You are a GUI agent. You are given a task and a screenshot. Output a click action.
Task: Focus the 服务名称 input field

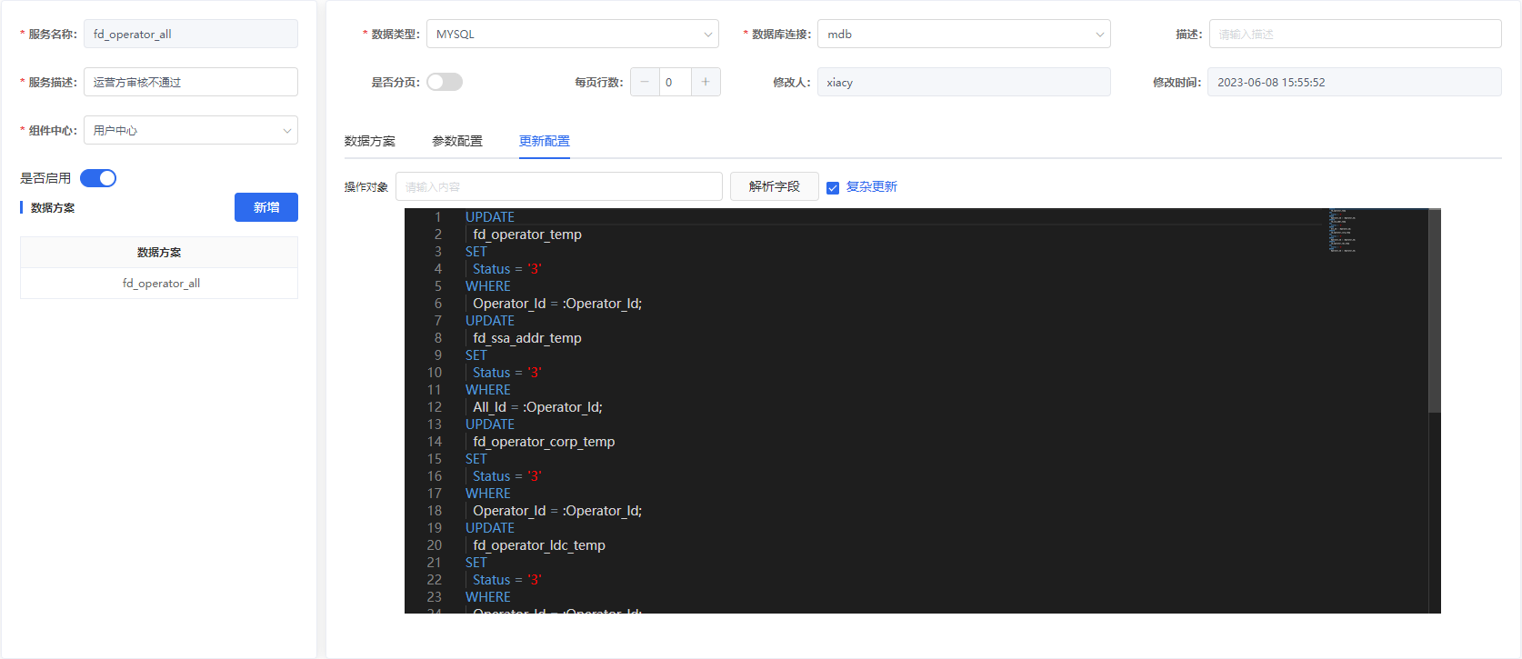point(191,34)
